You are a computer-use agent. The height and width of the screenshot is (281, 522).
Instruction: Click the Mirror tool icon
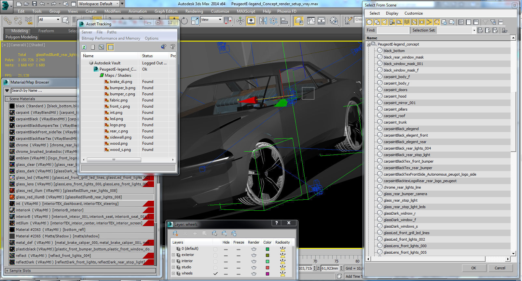[x=263, y=21]
